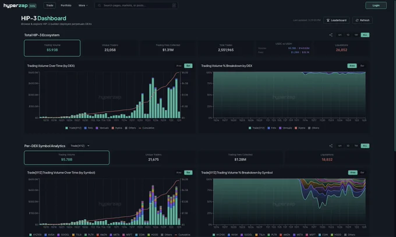Select the Liquidations 18,832 card
The image size is (396, 237).
327,158
